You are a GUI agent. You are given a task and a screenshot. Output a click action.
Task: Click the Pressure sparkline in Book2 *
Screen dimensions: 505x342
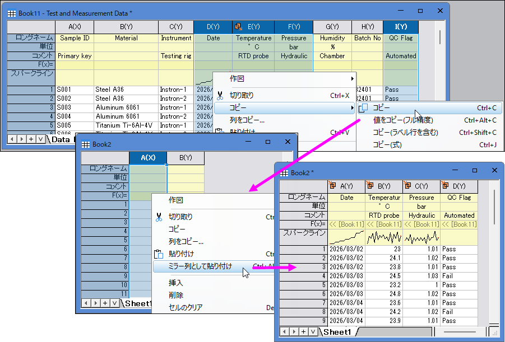[421, 237]
